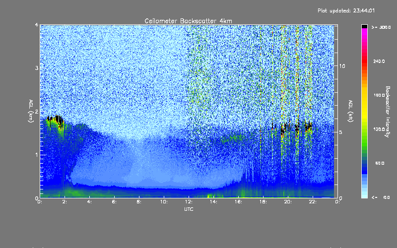This screenshot has width=397, height=248.
Task: Click the '20:' tick on the UTC axis
Action: coord(288,202)
